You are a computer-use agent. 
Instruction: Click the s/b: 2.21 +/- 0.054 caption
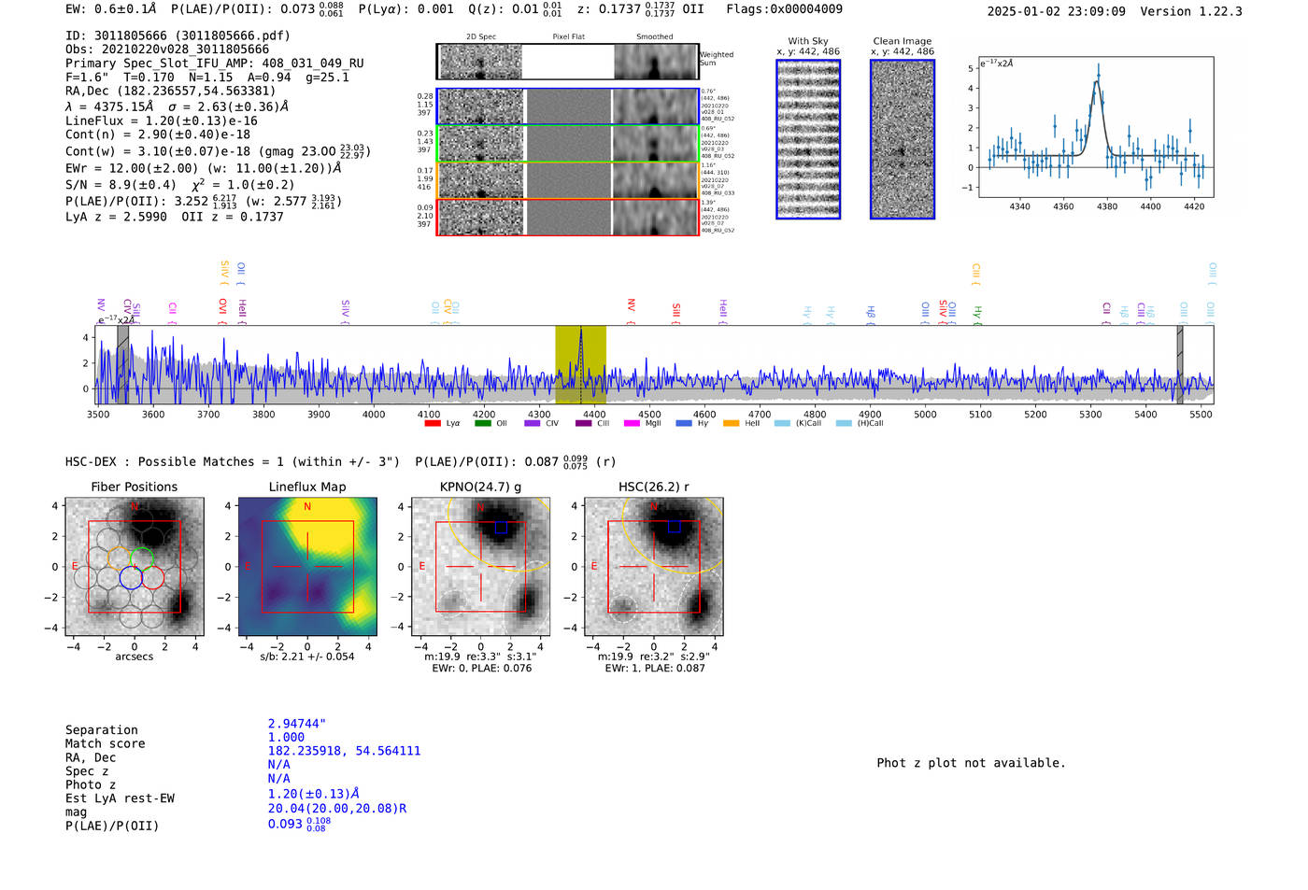(x=307, y=657)
